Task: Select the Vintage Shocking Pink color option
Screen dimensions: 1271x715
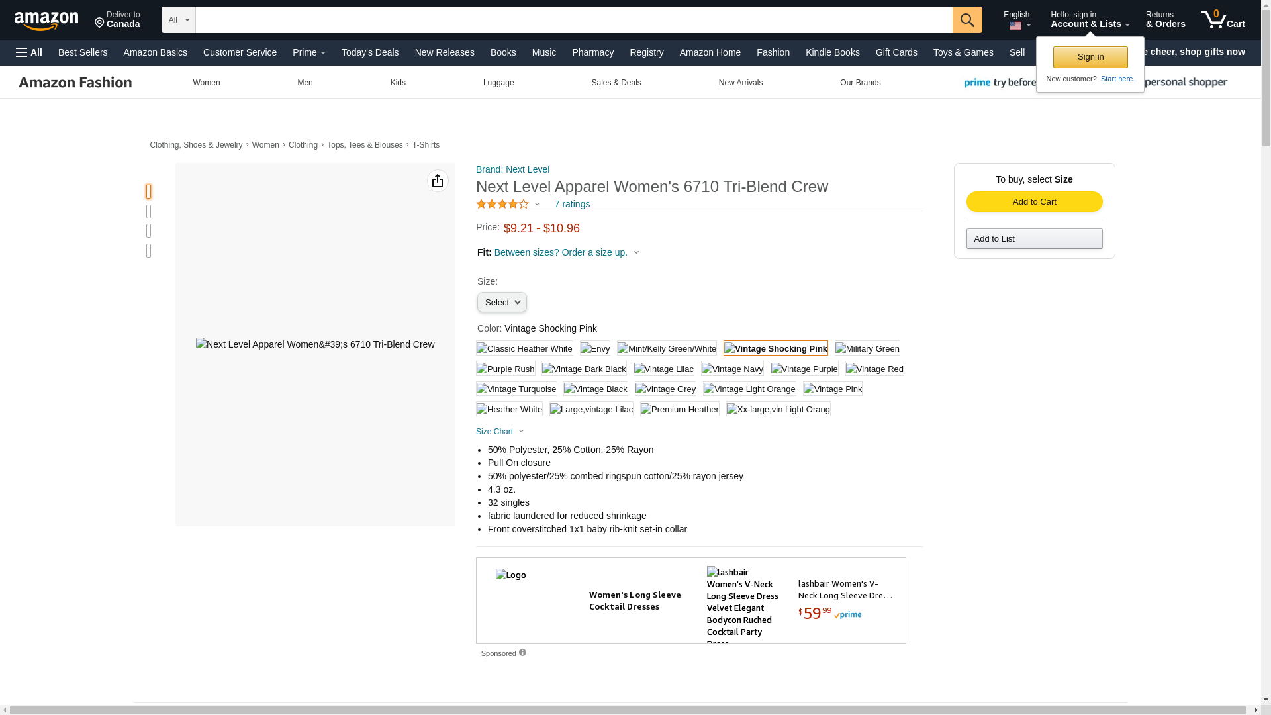Action: [775, 348]
